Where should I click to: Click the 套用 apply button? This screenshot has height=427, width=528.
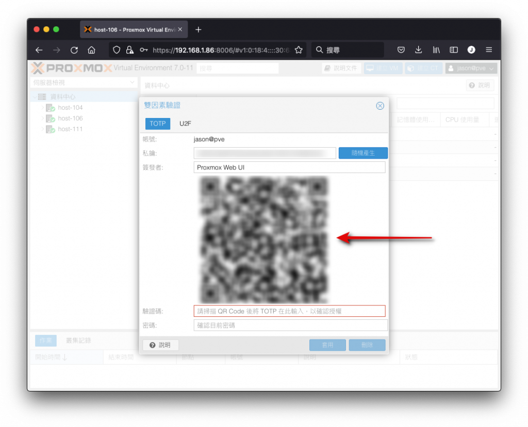point(327,345)
